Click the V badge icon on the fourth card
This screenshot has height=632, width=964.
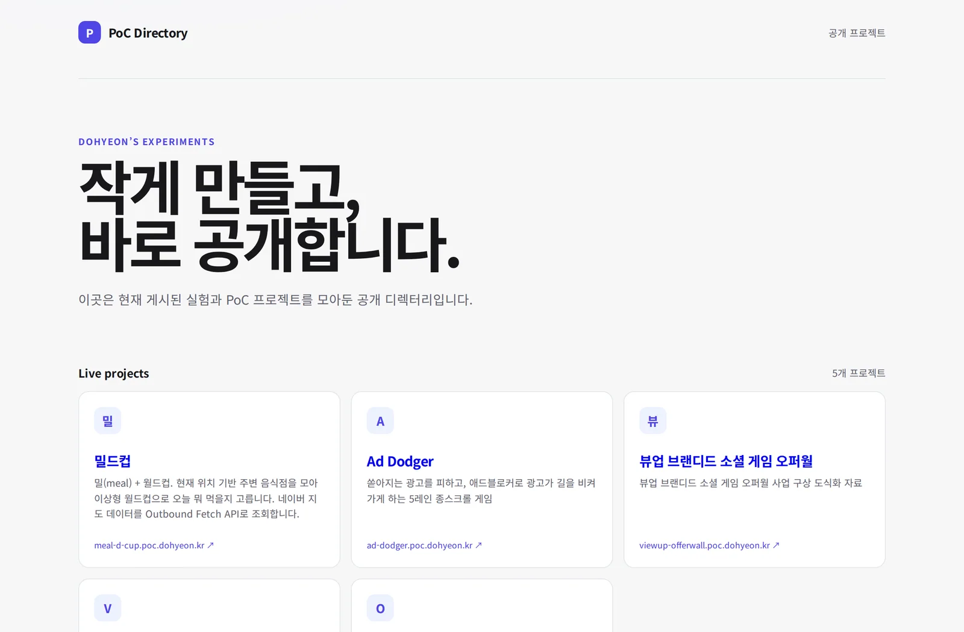click(x=108, y=608)
